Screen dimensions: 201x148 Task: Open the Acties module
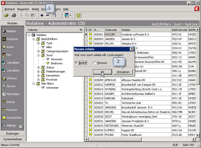8,47
